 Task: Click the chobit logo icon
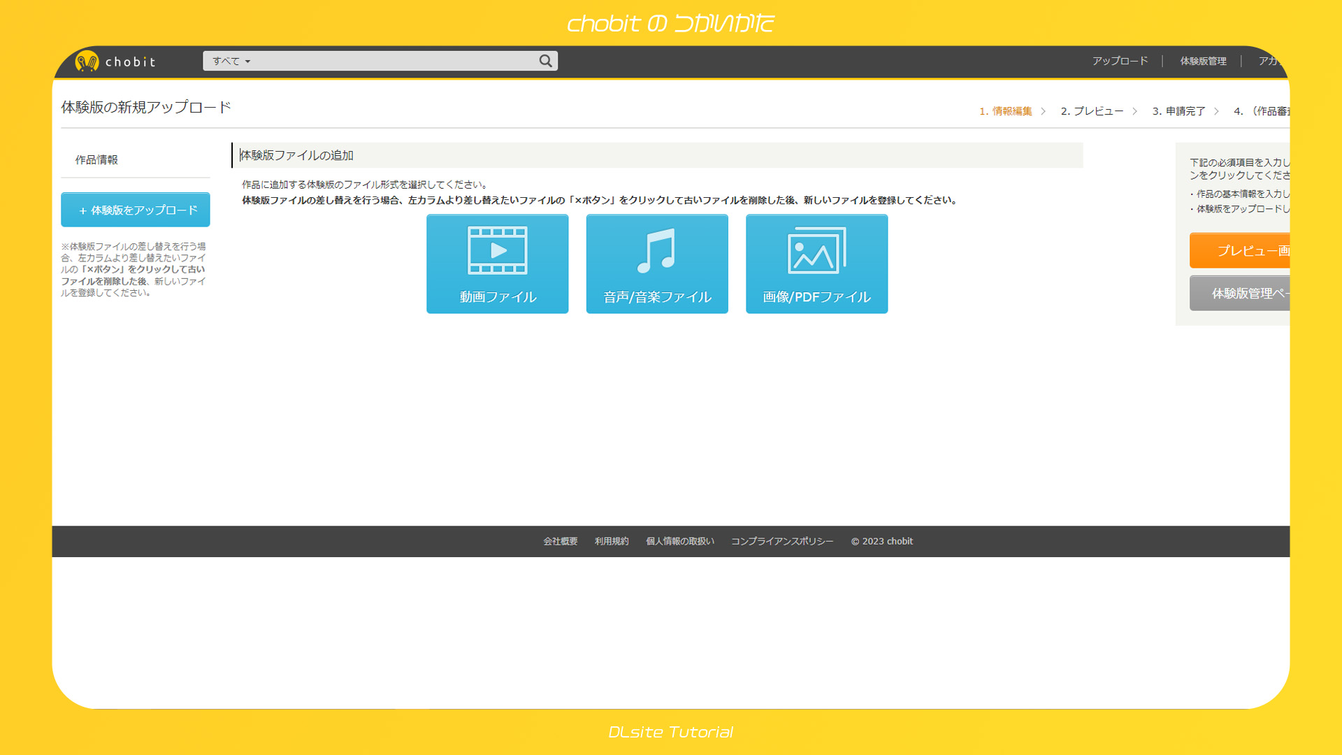[87, 62]
